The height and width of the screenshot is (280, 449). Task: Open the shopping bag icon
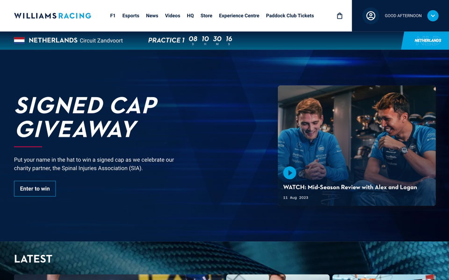click(x=340, y=16)
